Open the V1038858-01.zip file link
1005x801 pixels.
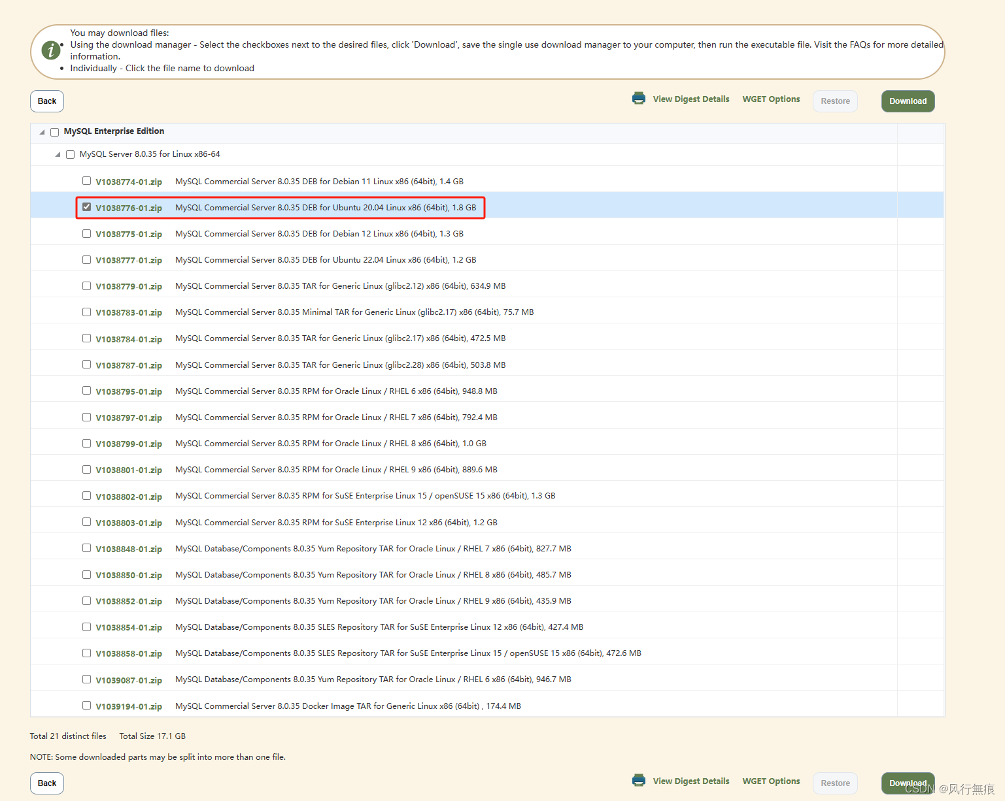(x=129, y=654)
